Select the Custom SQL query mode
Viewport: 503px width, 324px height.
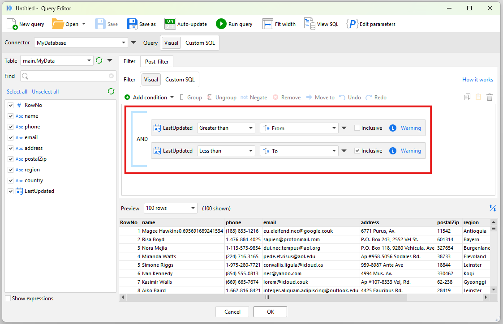200,43
